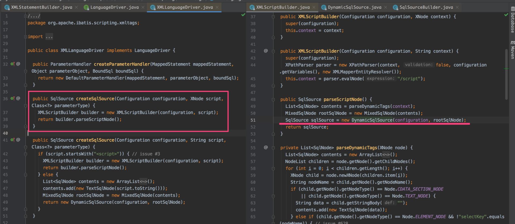This screenshot has width=515, height=224.
Task: Click green inspection checkmark in left editor
Action: pos(243,15)
